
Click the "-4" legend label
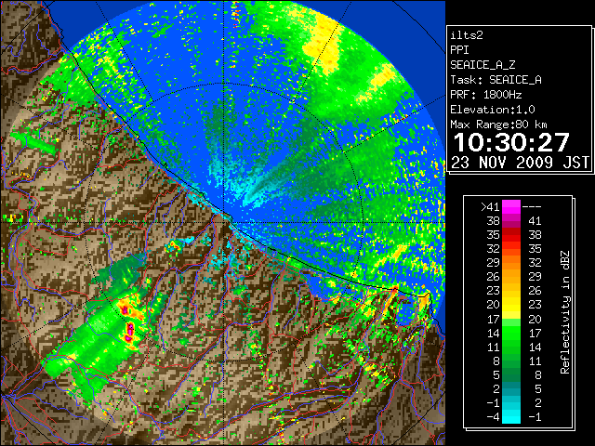coord(493,417)
